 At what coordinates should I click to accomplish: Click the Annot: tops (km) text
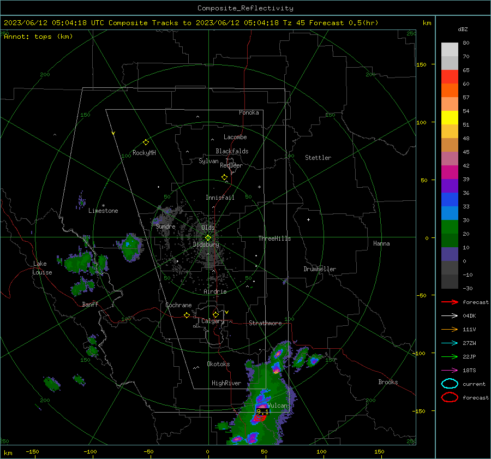pyautogui.click(x=38, y=37)
